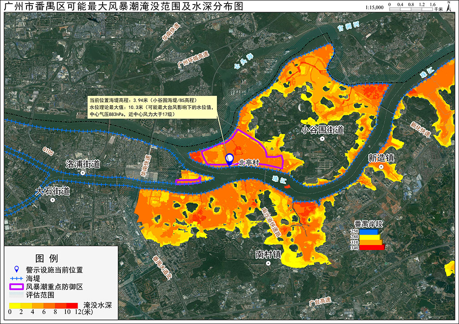Click the purple 风暴潮重点防御区 legend symbol
This screenshot has height=324, width=459.
(17, 287)
